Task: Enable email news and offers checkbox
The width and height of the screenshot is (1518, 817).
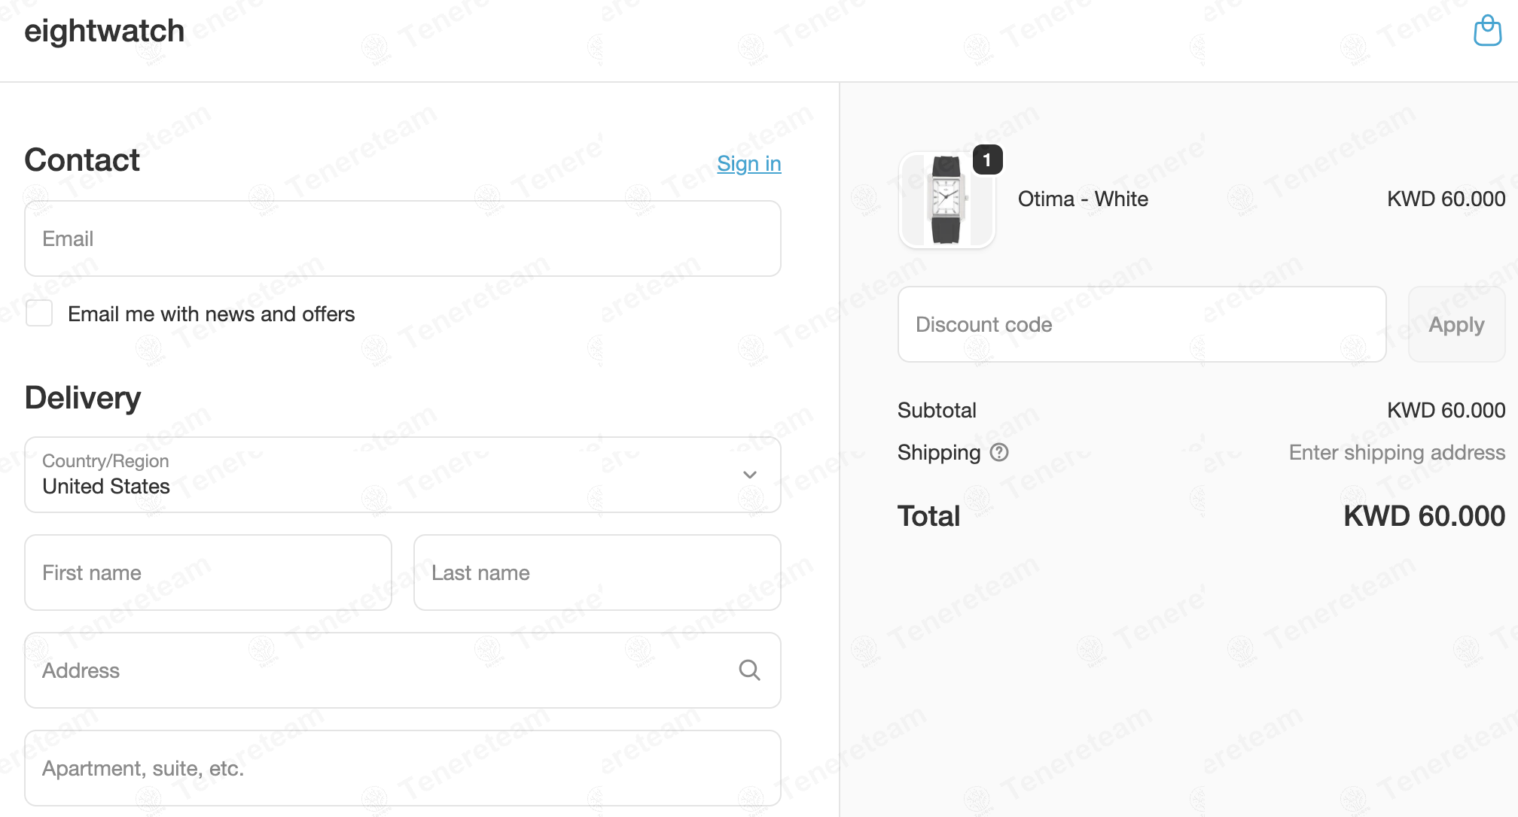Action: tap(39, 314)
